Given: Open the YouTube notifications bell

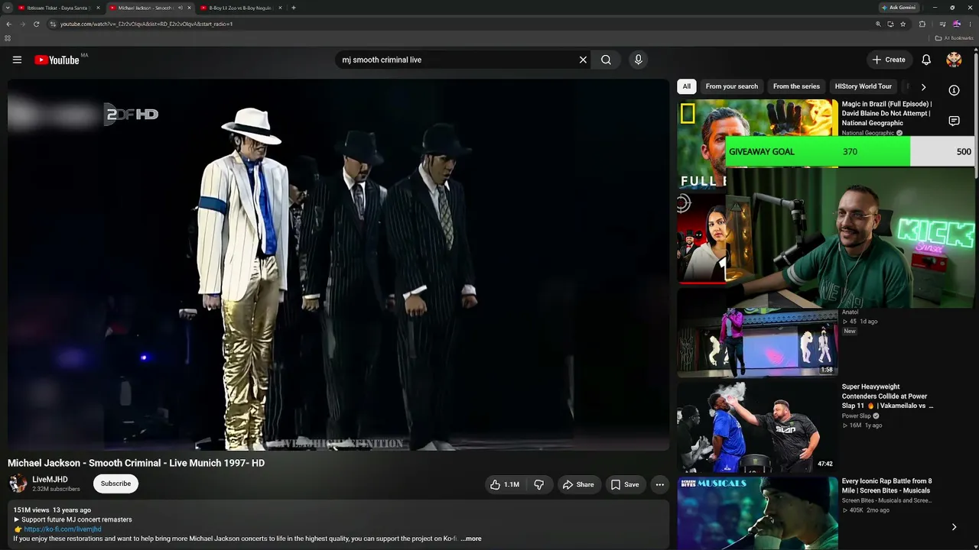Looking at the screenshot, I should [x=926, y=60].
